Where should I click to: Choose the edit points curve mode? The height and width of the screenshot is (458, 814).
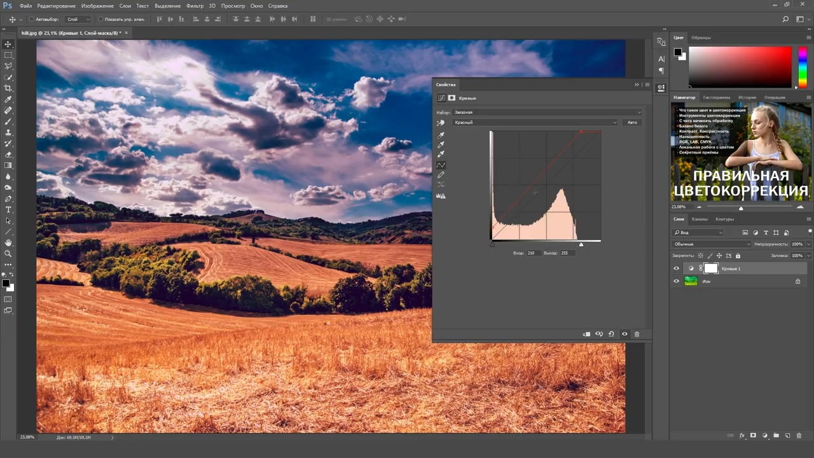point(441,165)
